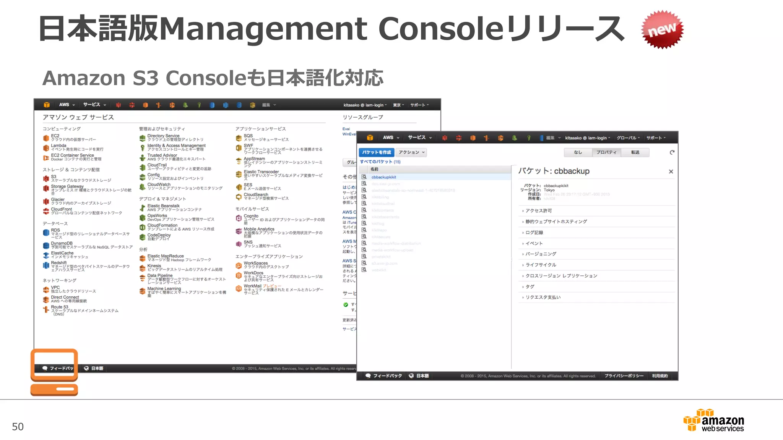Click the AWS cube logo in S3 console
The width and height of the screenshot is (783, 440).
pyautogui.click(x=370, y=137)
